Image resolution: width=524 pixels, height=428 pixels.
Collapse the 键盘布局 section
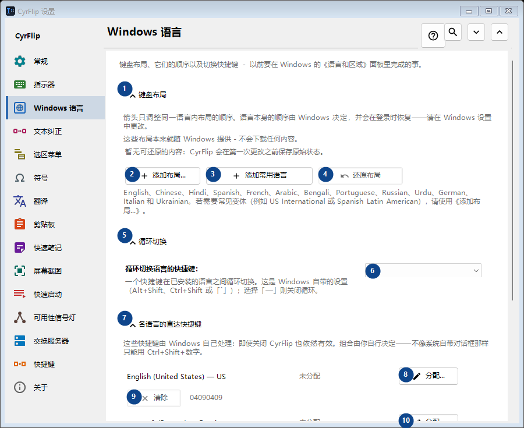point(133,96)
